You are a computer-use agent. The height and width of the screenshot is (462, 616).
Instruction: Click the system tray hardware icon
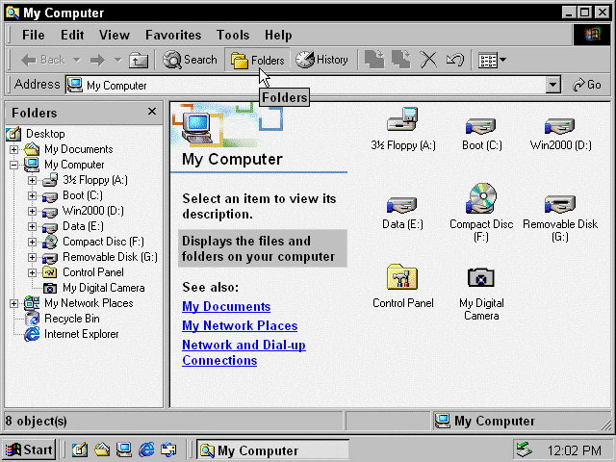(525, 449)
